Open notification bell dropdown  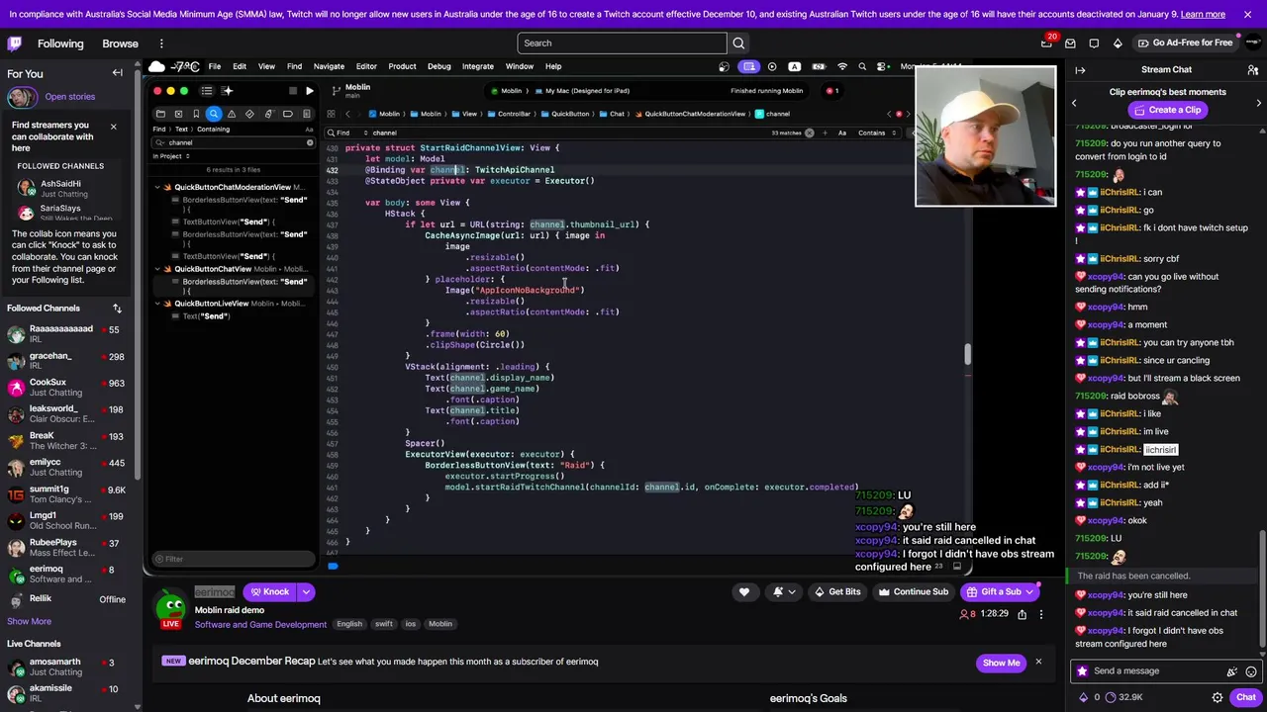coord(783,592)
